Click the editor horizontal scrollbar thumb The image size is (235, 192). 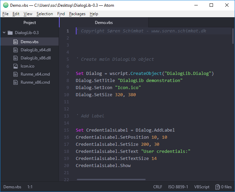(111, 180)
